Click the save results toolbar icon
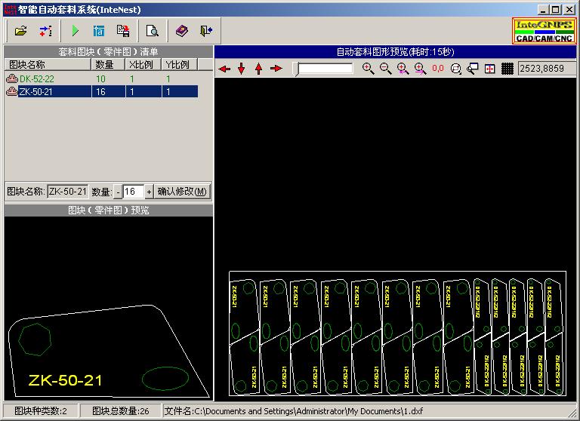580x421 pixels. 122,31
